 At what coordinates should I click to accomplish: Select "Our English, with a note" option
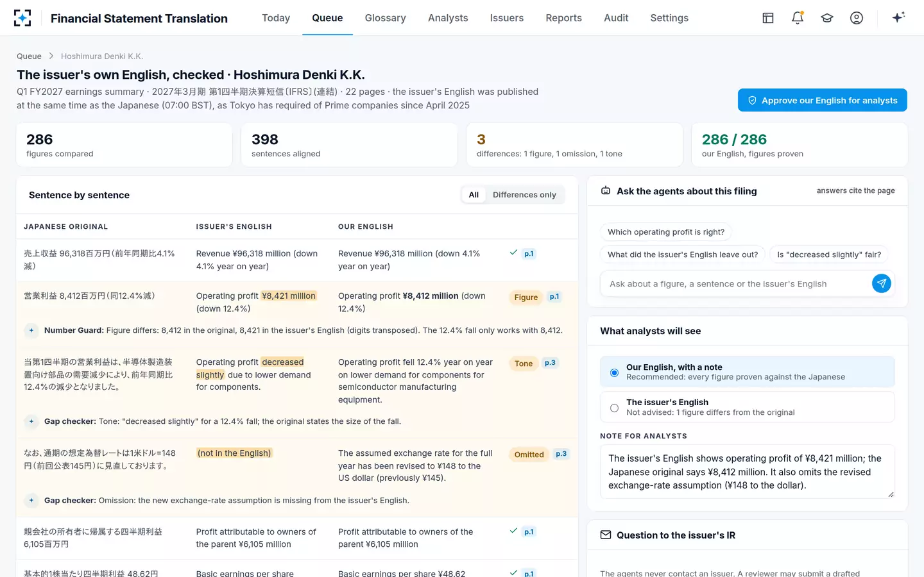tap(747, 372)
